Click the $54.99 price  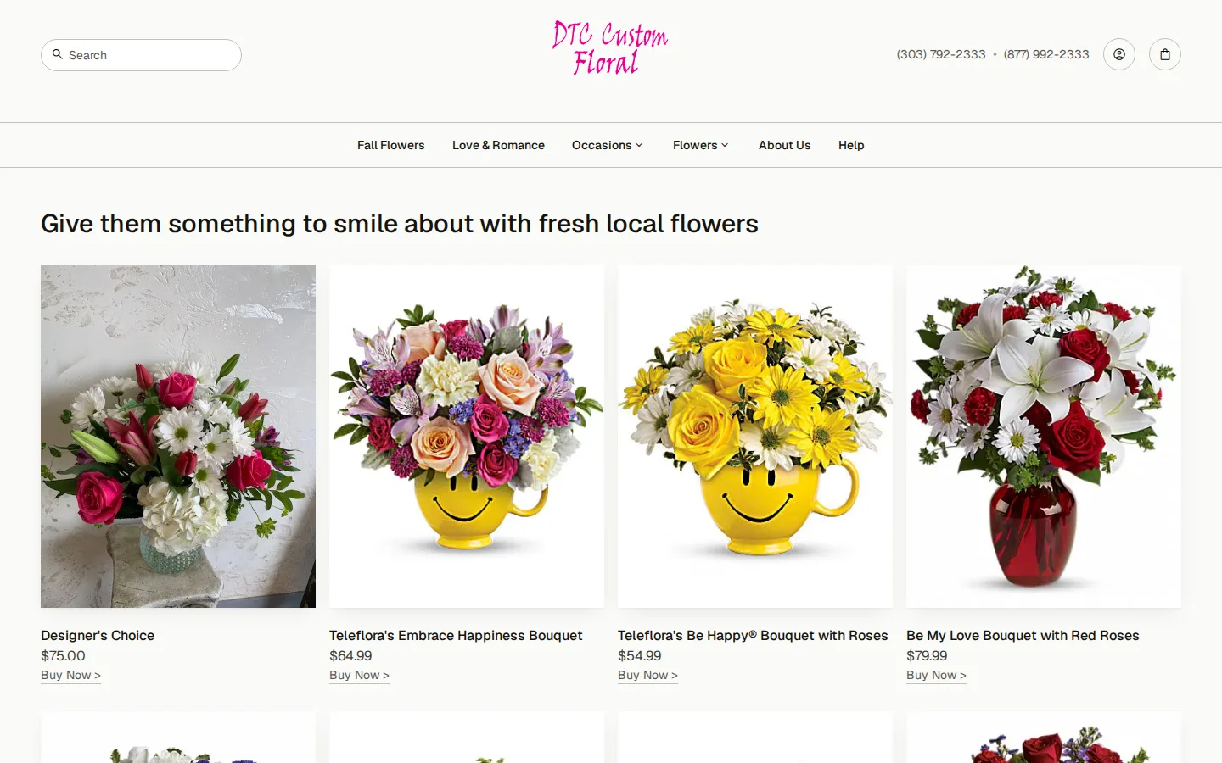(639, 655)
